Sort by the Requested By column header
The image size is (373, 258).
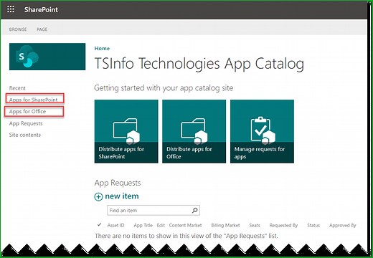point(283,225)
